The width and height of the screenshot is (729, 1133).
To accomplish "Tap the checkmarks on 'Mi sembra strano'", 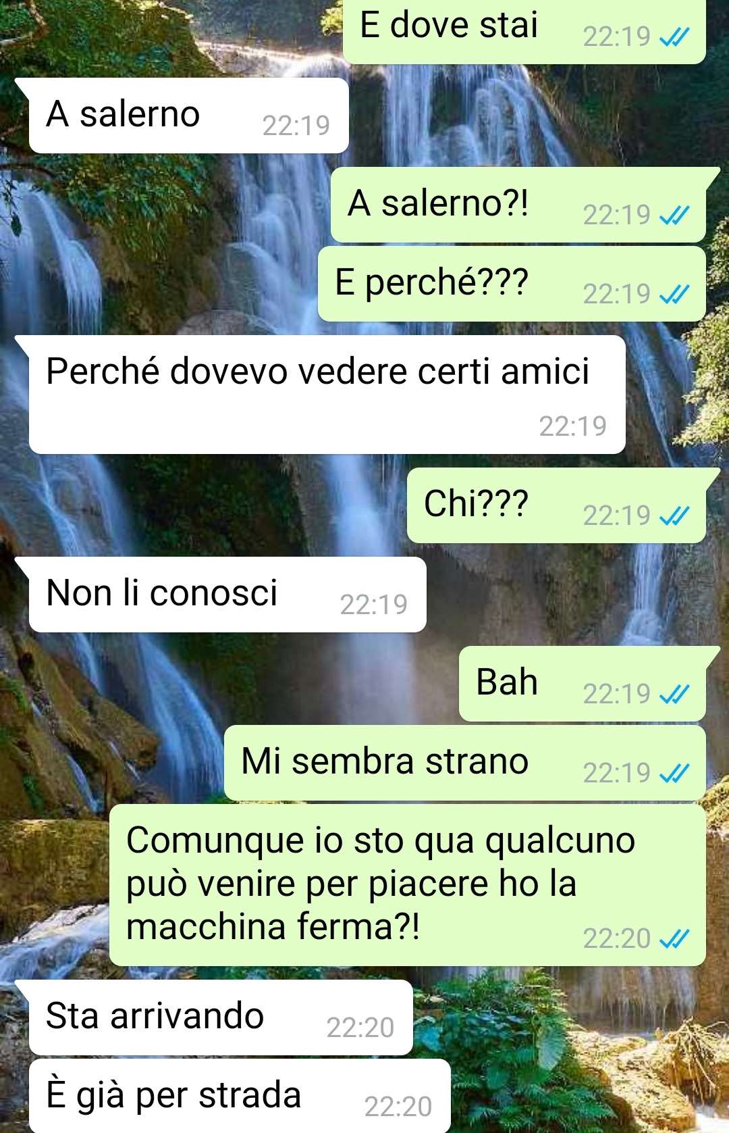I will tap(674, 773).
